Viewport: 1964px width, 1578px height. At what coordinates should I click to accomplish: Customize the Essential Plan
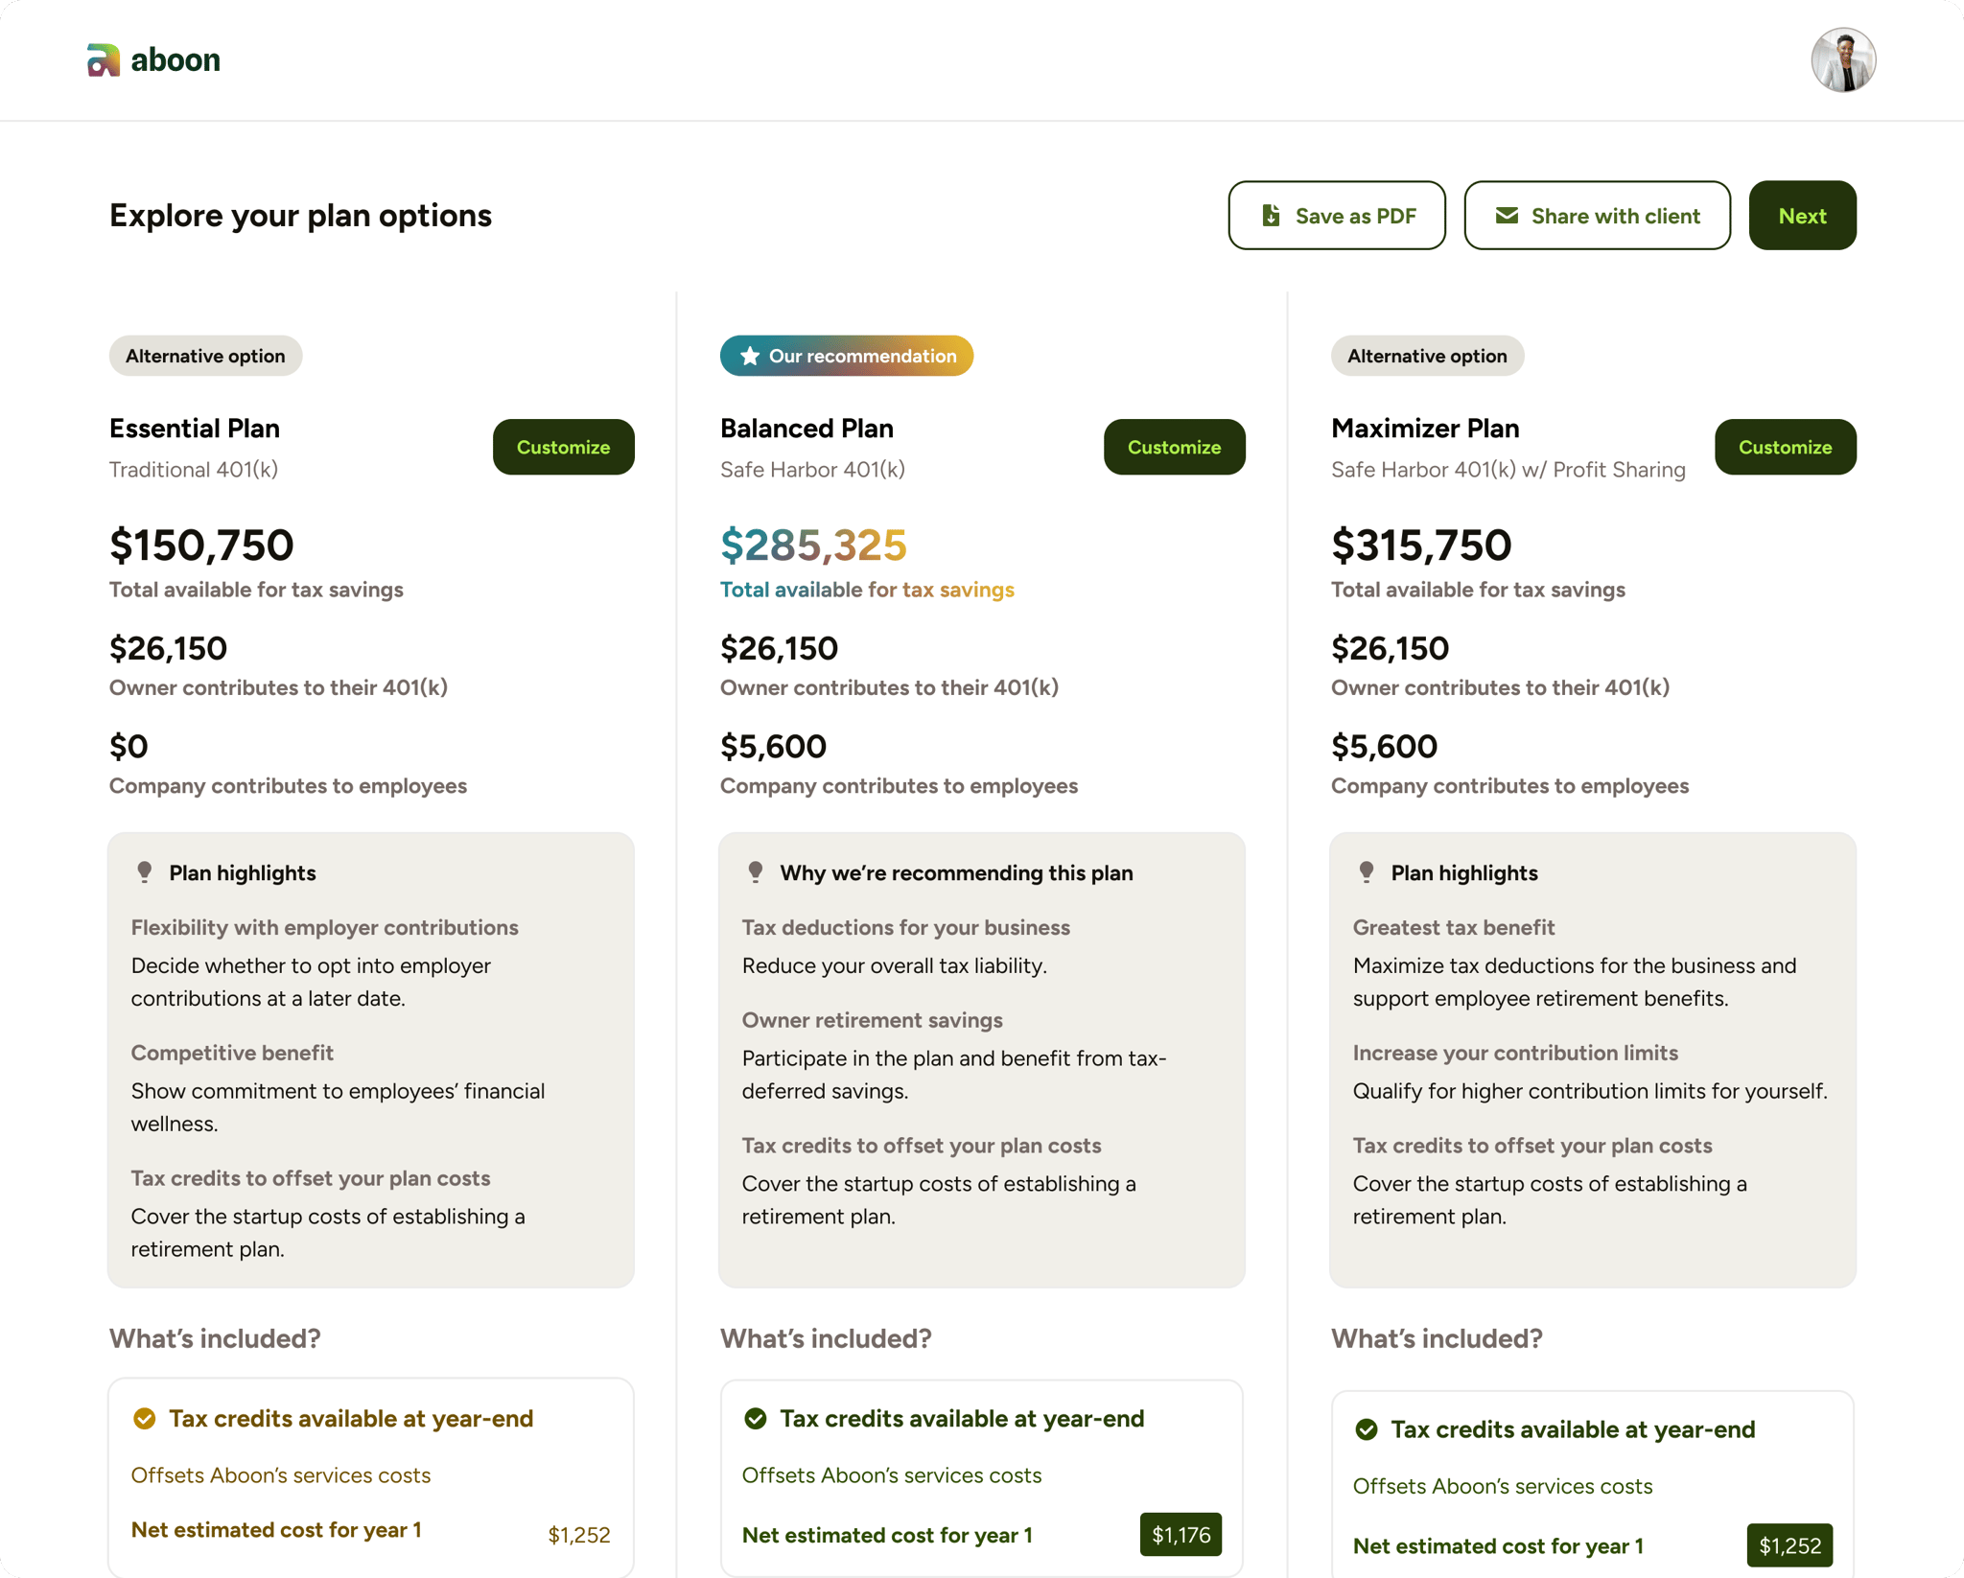563,447
